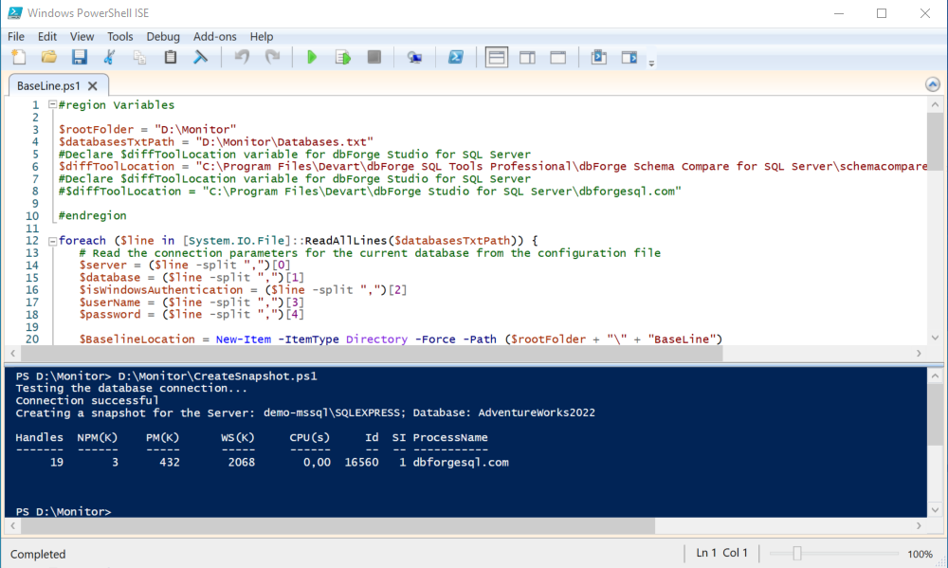Clear the console pane icon
Image resolution: width=948 pixels, height=568 pixels.
tap(200, 58)
